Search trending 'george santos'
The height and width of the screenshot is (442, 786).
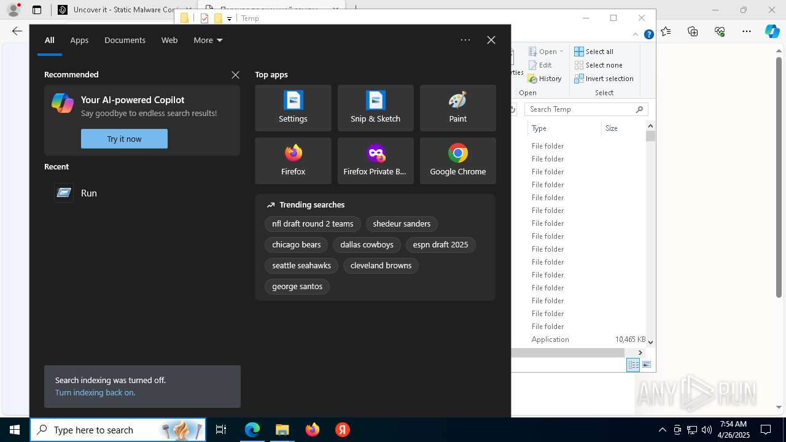(x=297, y=287)
